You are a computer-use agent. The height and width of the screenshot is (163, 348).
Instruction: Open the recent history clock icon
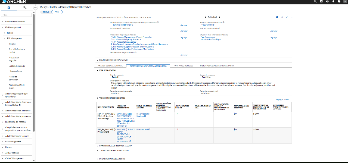[327, 1]
